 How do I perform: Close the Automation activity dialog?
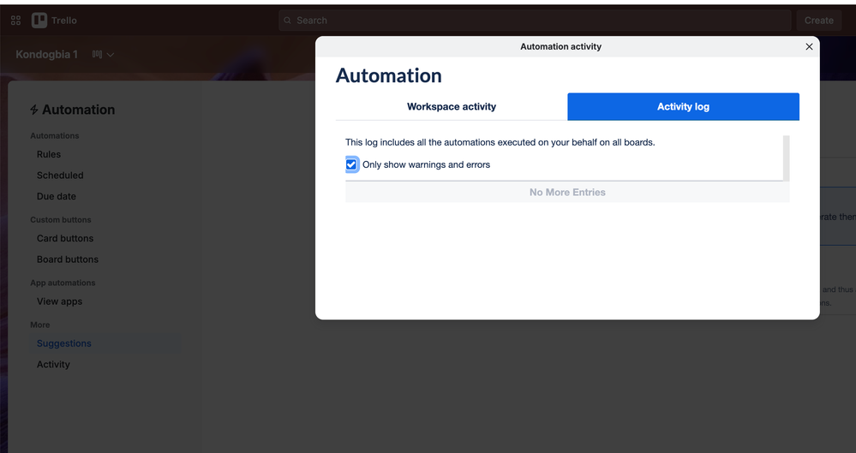tap(809, 46)
